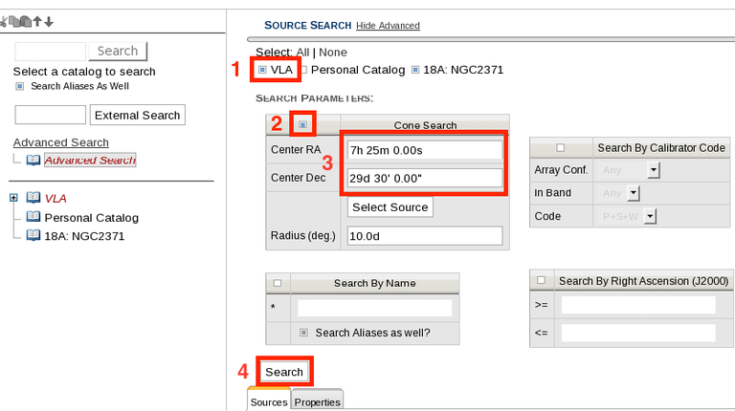Image resolution: width=735 pixels, height=411 pixels.
Task: Click the cut (scissors) toolbar icon
Action: pos(4,22)
